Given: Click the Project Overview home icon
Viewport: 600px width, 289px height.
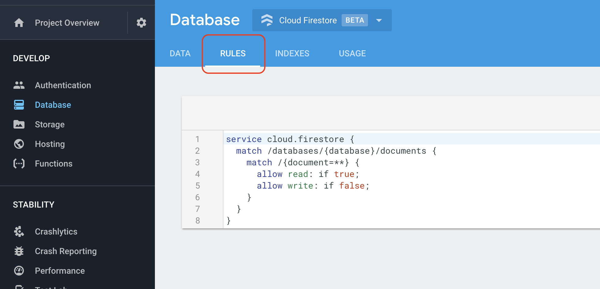Looking at the screenshot, I should pyautogui.click(x=19, y=23).
